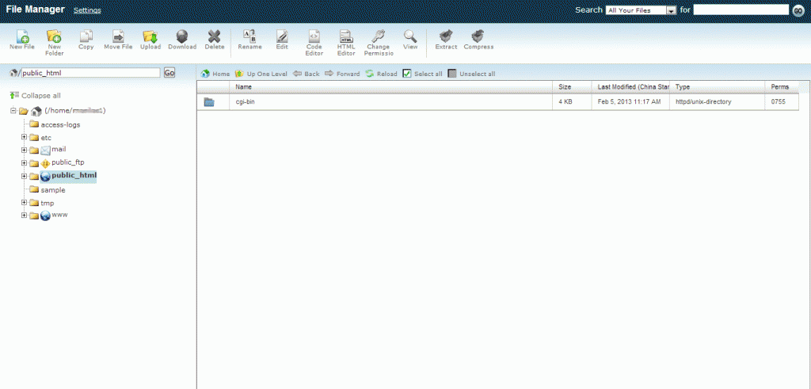The height and width of the screenshot is (389, 811).
Task: Open the Code Editor tool
Action: pyautogui.click(x=314, y=36)
